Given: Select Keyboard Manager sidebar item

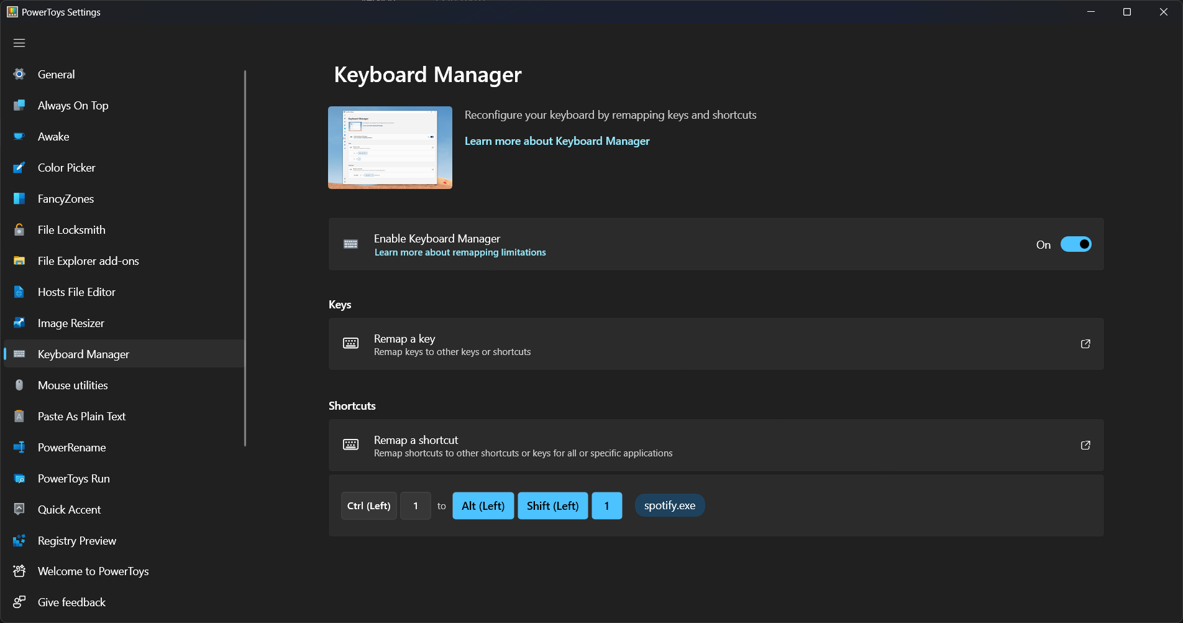Looking at the screenshot, I should [124, 354].
